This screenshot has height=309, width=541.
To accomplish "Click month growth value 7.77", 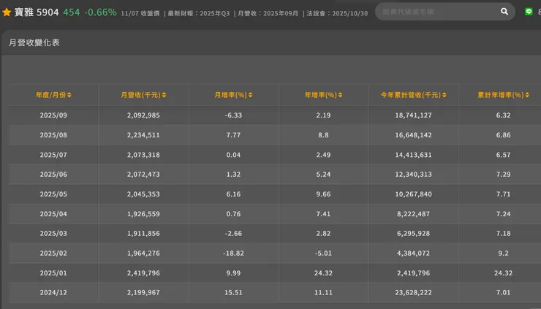I will (234, 135).
